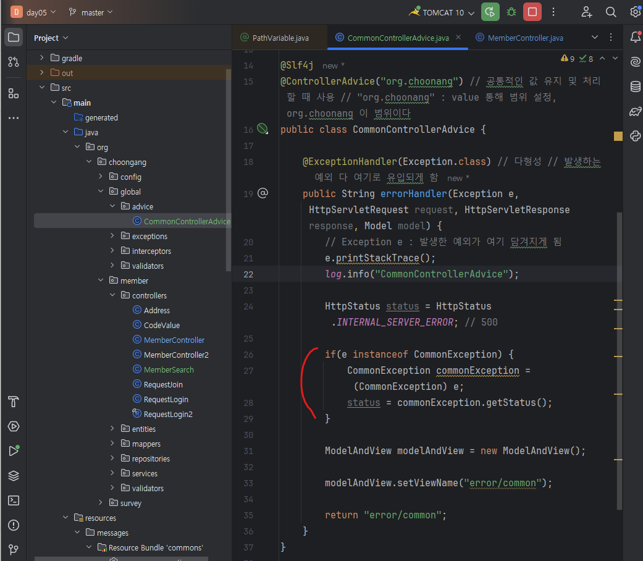Show the hidden editor tabs list

pyautogui.click(x=595, y=37)
